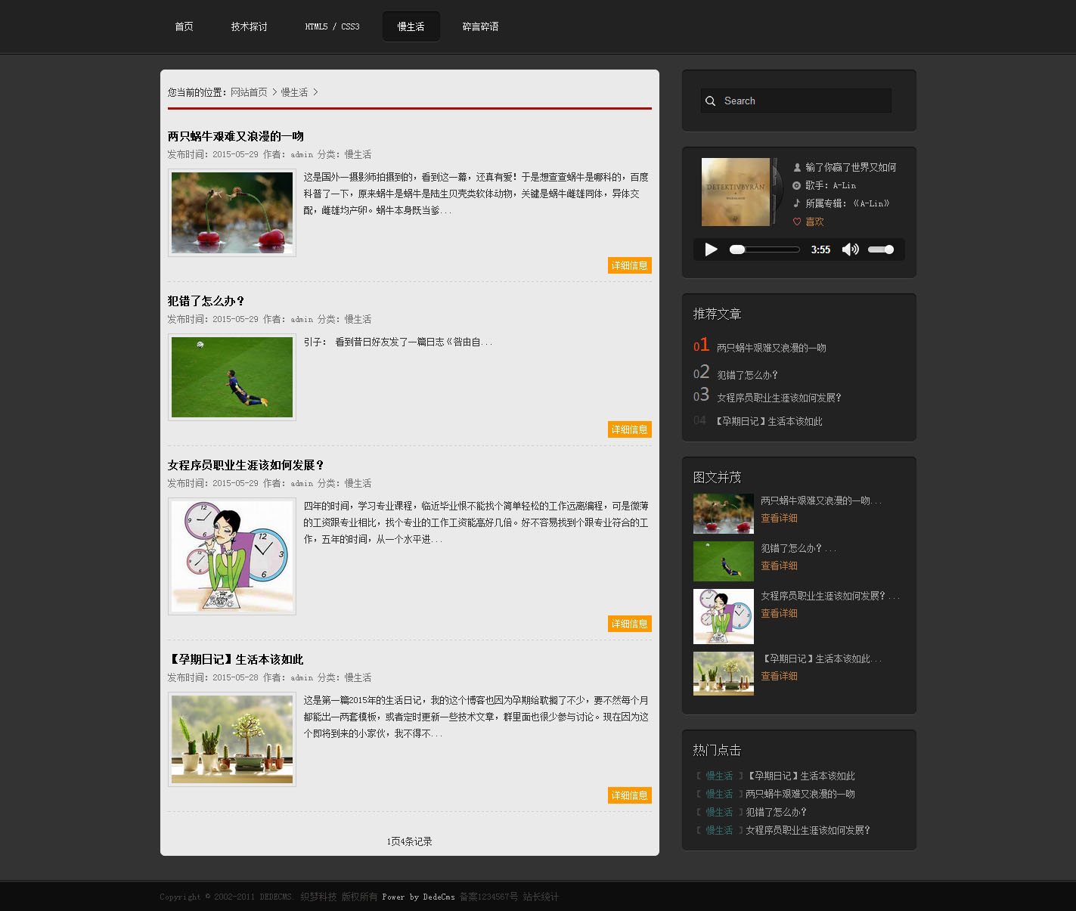This screenshot has height=911, width=1076.
Task: Click the heart icon to like song
Action: [797, 222]
